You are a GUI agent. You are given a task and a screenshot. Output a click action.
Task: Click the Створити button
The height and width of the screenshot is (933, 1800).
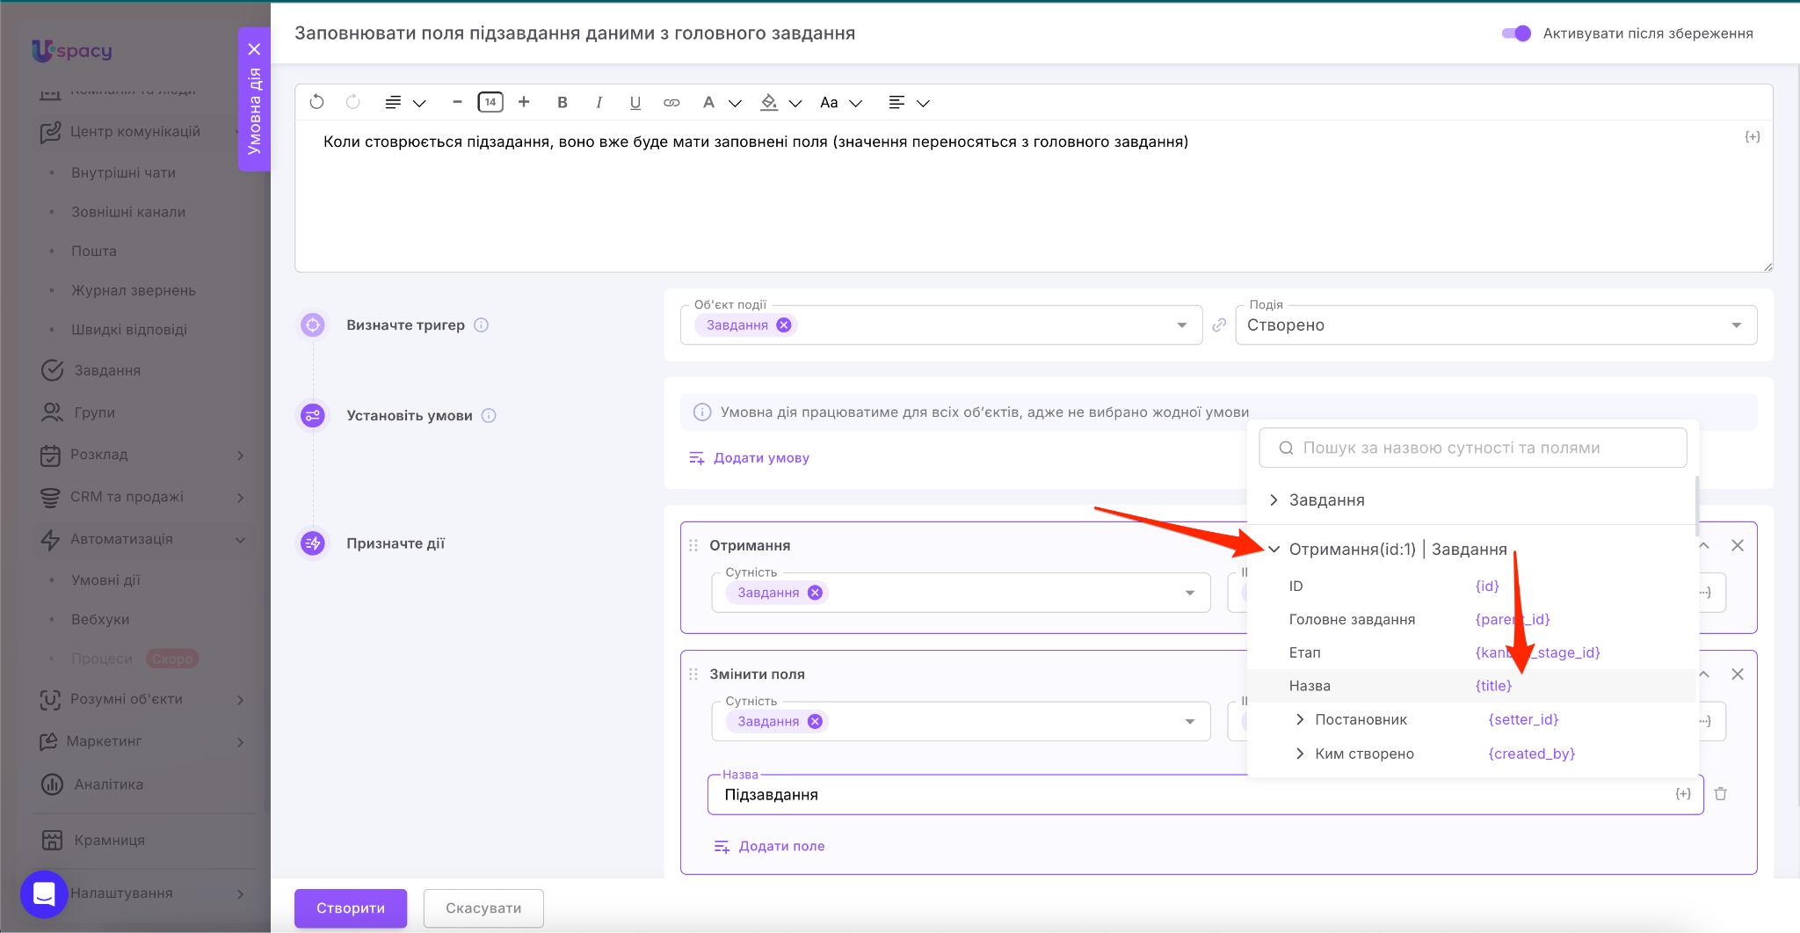[350, 908]
